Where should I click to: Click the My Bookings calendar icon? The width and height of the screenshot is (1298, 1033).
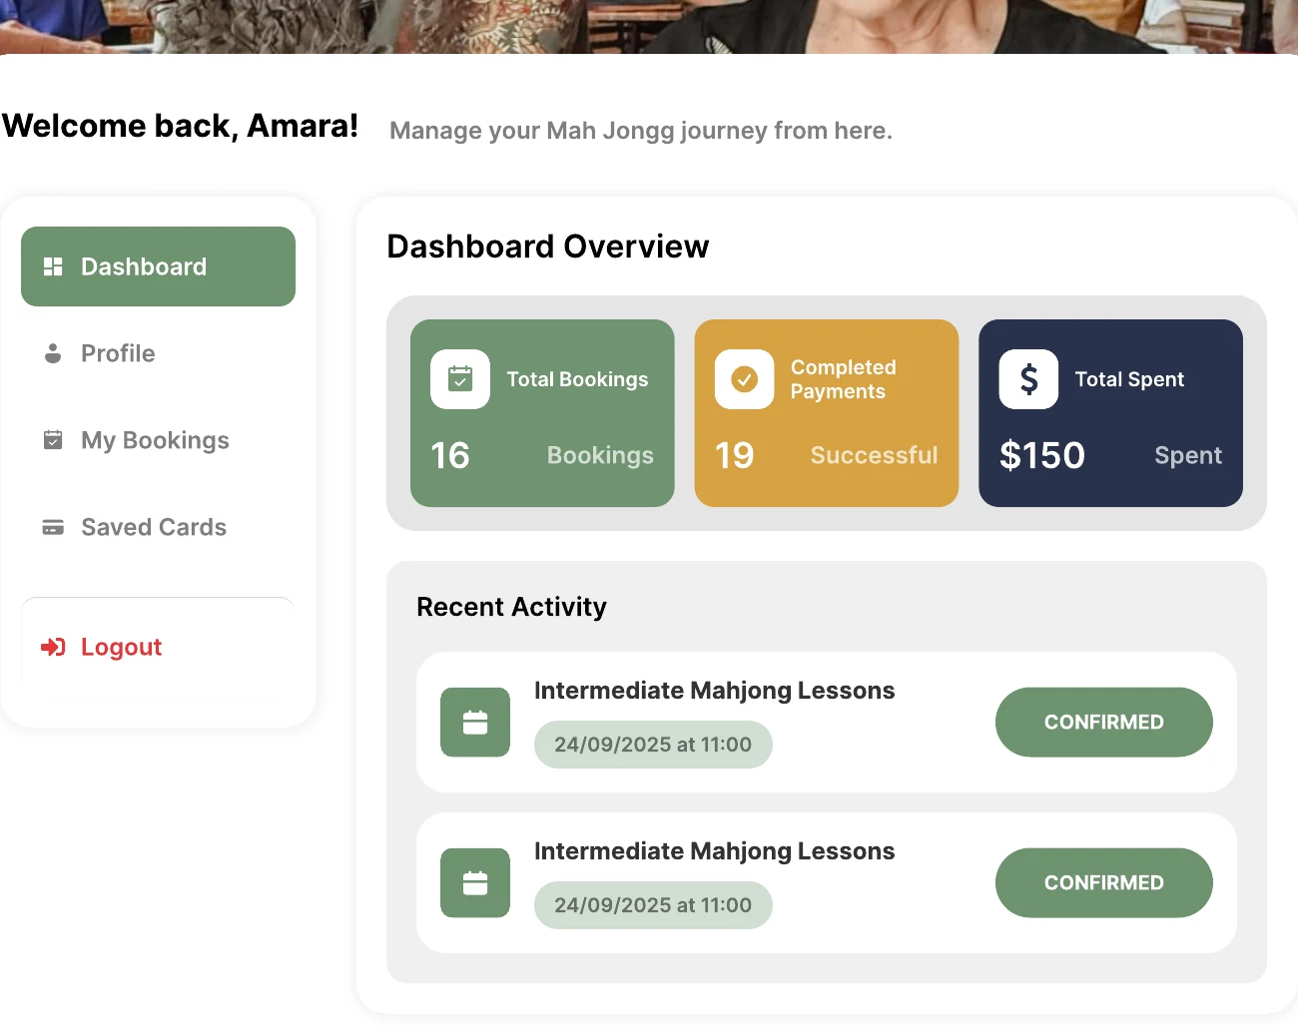tap(53, 440)
